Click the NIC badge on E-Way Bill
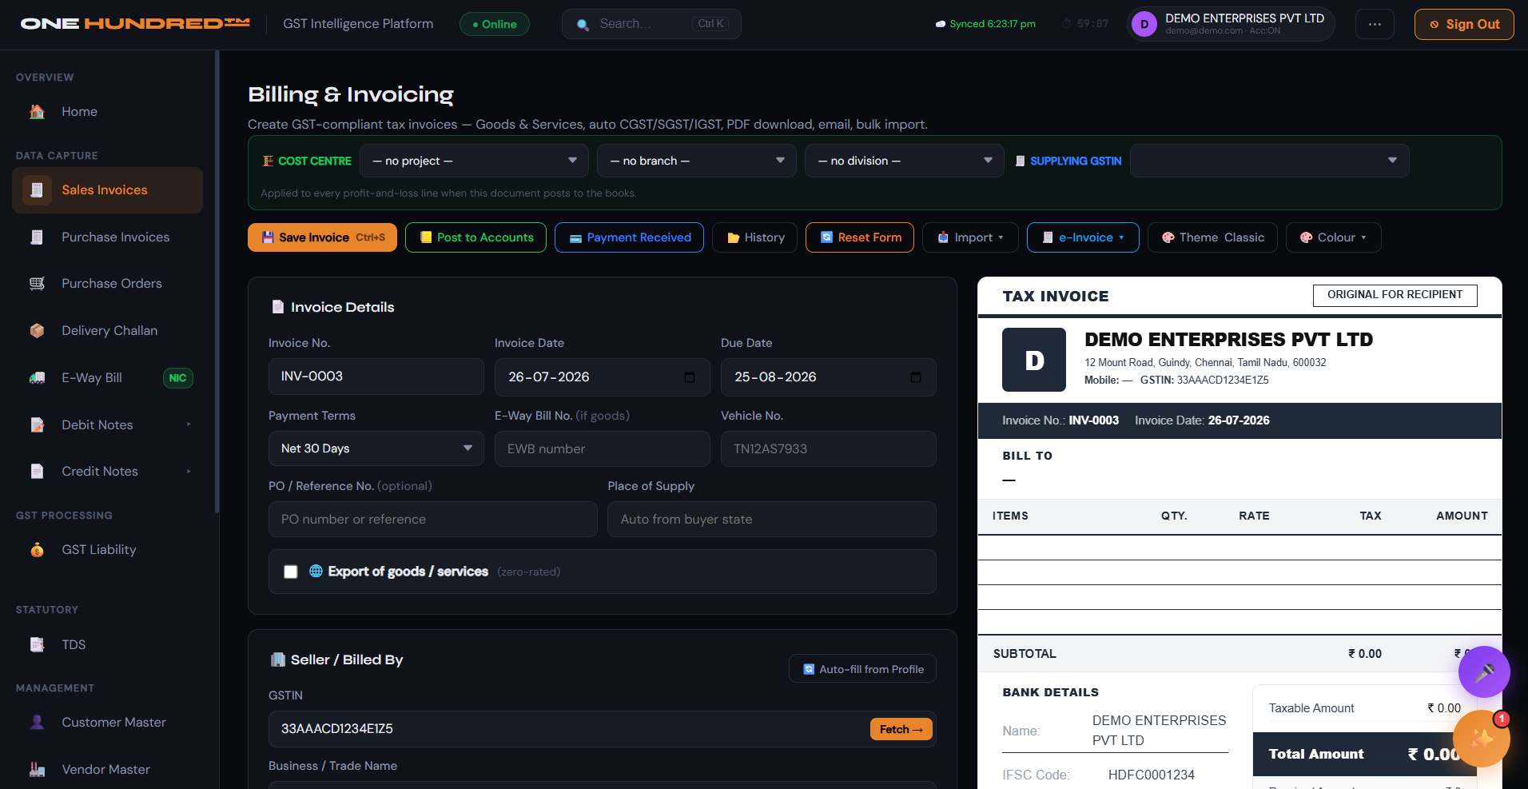1528x789 pixels. click(x=177, y=378)
